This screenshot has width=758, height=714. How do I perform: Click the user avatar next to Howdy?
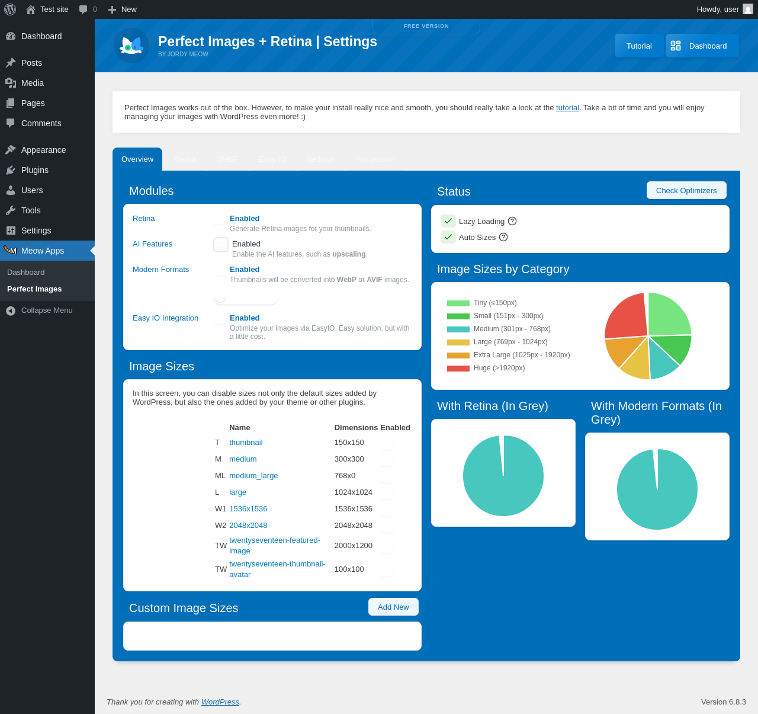[x=747, y=9]
